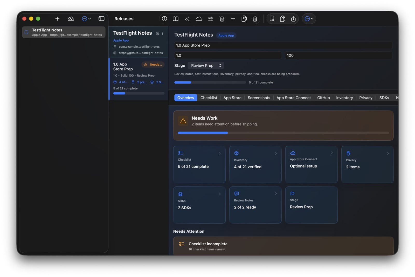Click the list icon beside Checklist incomplete

click(182, 244)
